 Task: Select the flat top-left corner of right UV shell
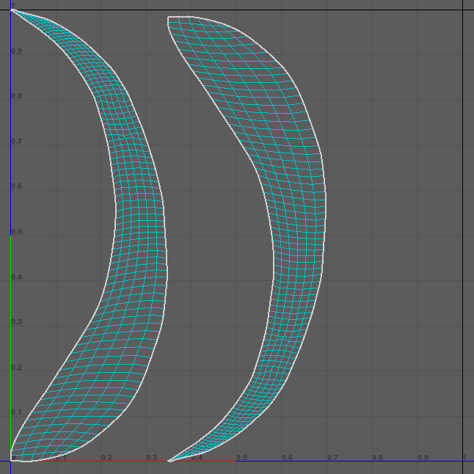click(x=169, y=17)
